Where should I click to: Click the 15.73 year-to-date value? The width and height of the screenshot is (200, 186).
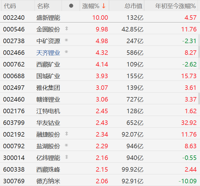189,76
